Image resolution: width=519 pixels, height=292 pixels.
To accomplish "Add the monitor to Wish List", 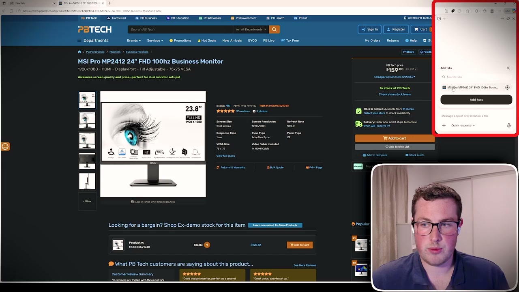I will (395, 147).
